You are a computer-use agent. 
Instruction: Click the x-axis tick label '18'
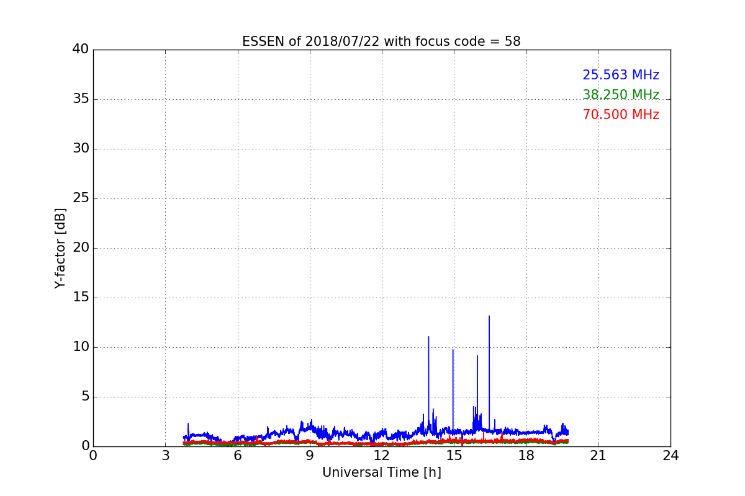(x=526, y=456)
